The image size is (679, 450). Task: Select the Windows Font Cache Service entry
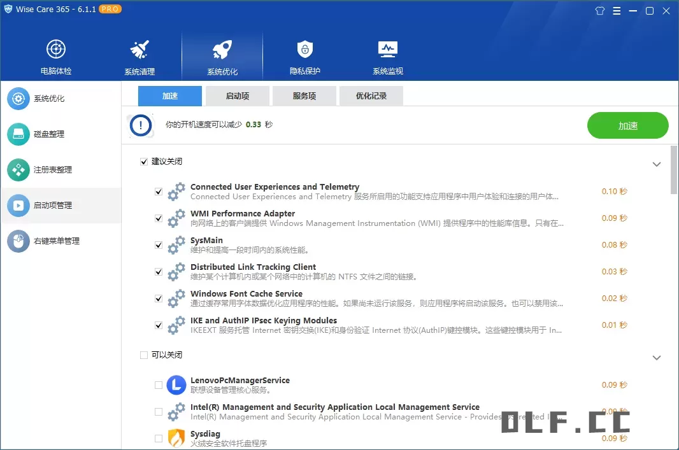pos(247,294)
